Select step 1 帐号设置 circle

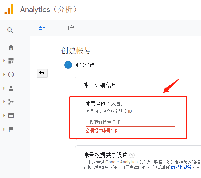coord(68,65)
